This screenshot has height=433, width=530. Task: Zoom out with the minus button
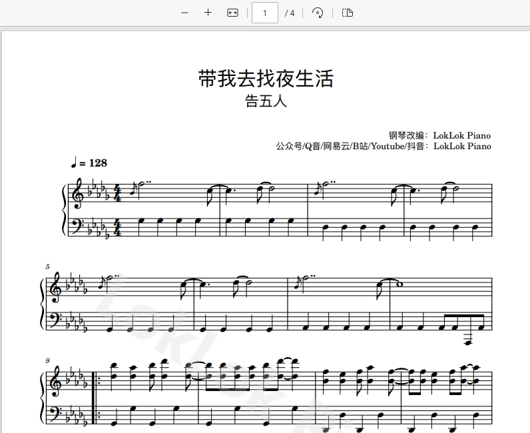[184, 13]
